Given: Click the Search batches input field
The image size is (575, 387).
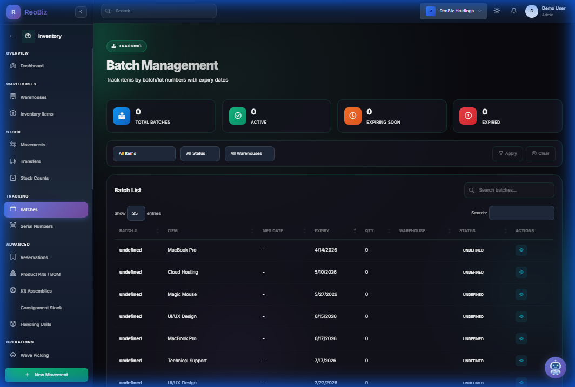Looking at the screenshot, I should pos(509,190).
